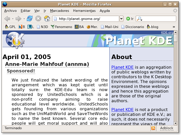Expand the URL history dropdown
Image resolution: width=181 pixels, height=135 pixels.
coord(121,19)
